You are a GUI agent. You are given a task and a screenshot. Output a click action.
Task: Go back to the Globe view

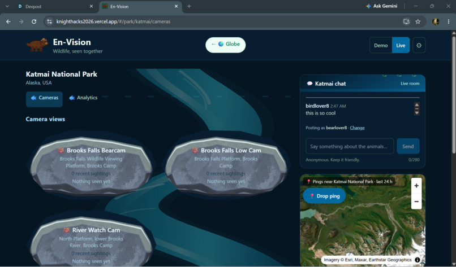click(225, 45)
